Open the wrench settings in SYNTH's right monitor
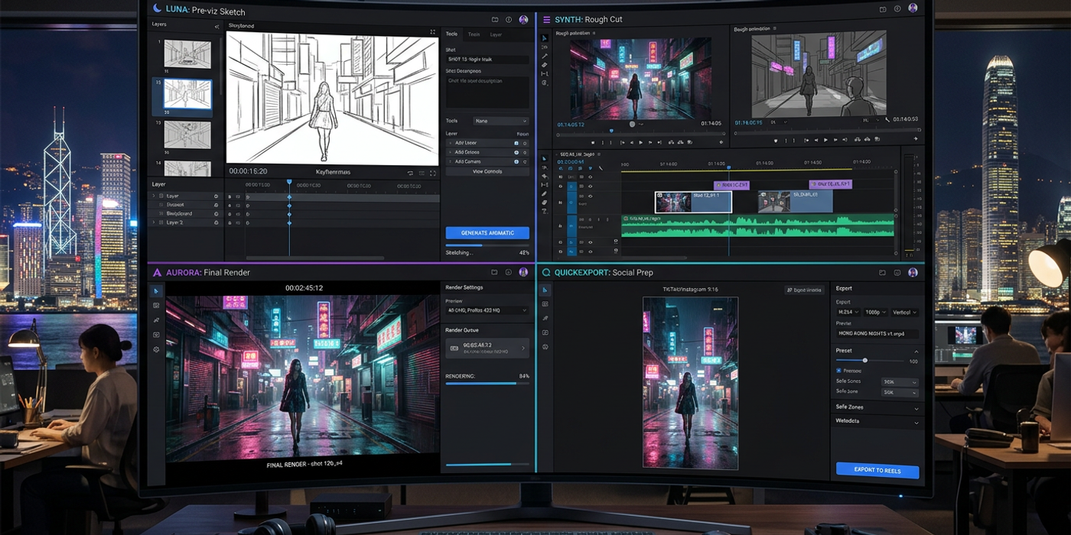 [887, 120]
